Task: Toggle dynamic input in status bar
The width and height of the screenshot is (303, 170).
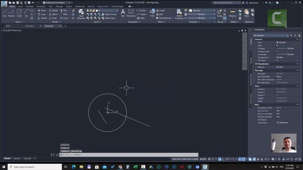Action: click(220, 159)
